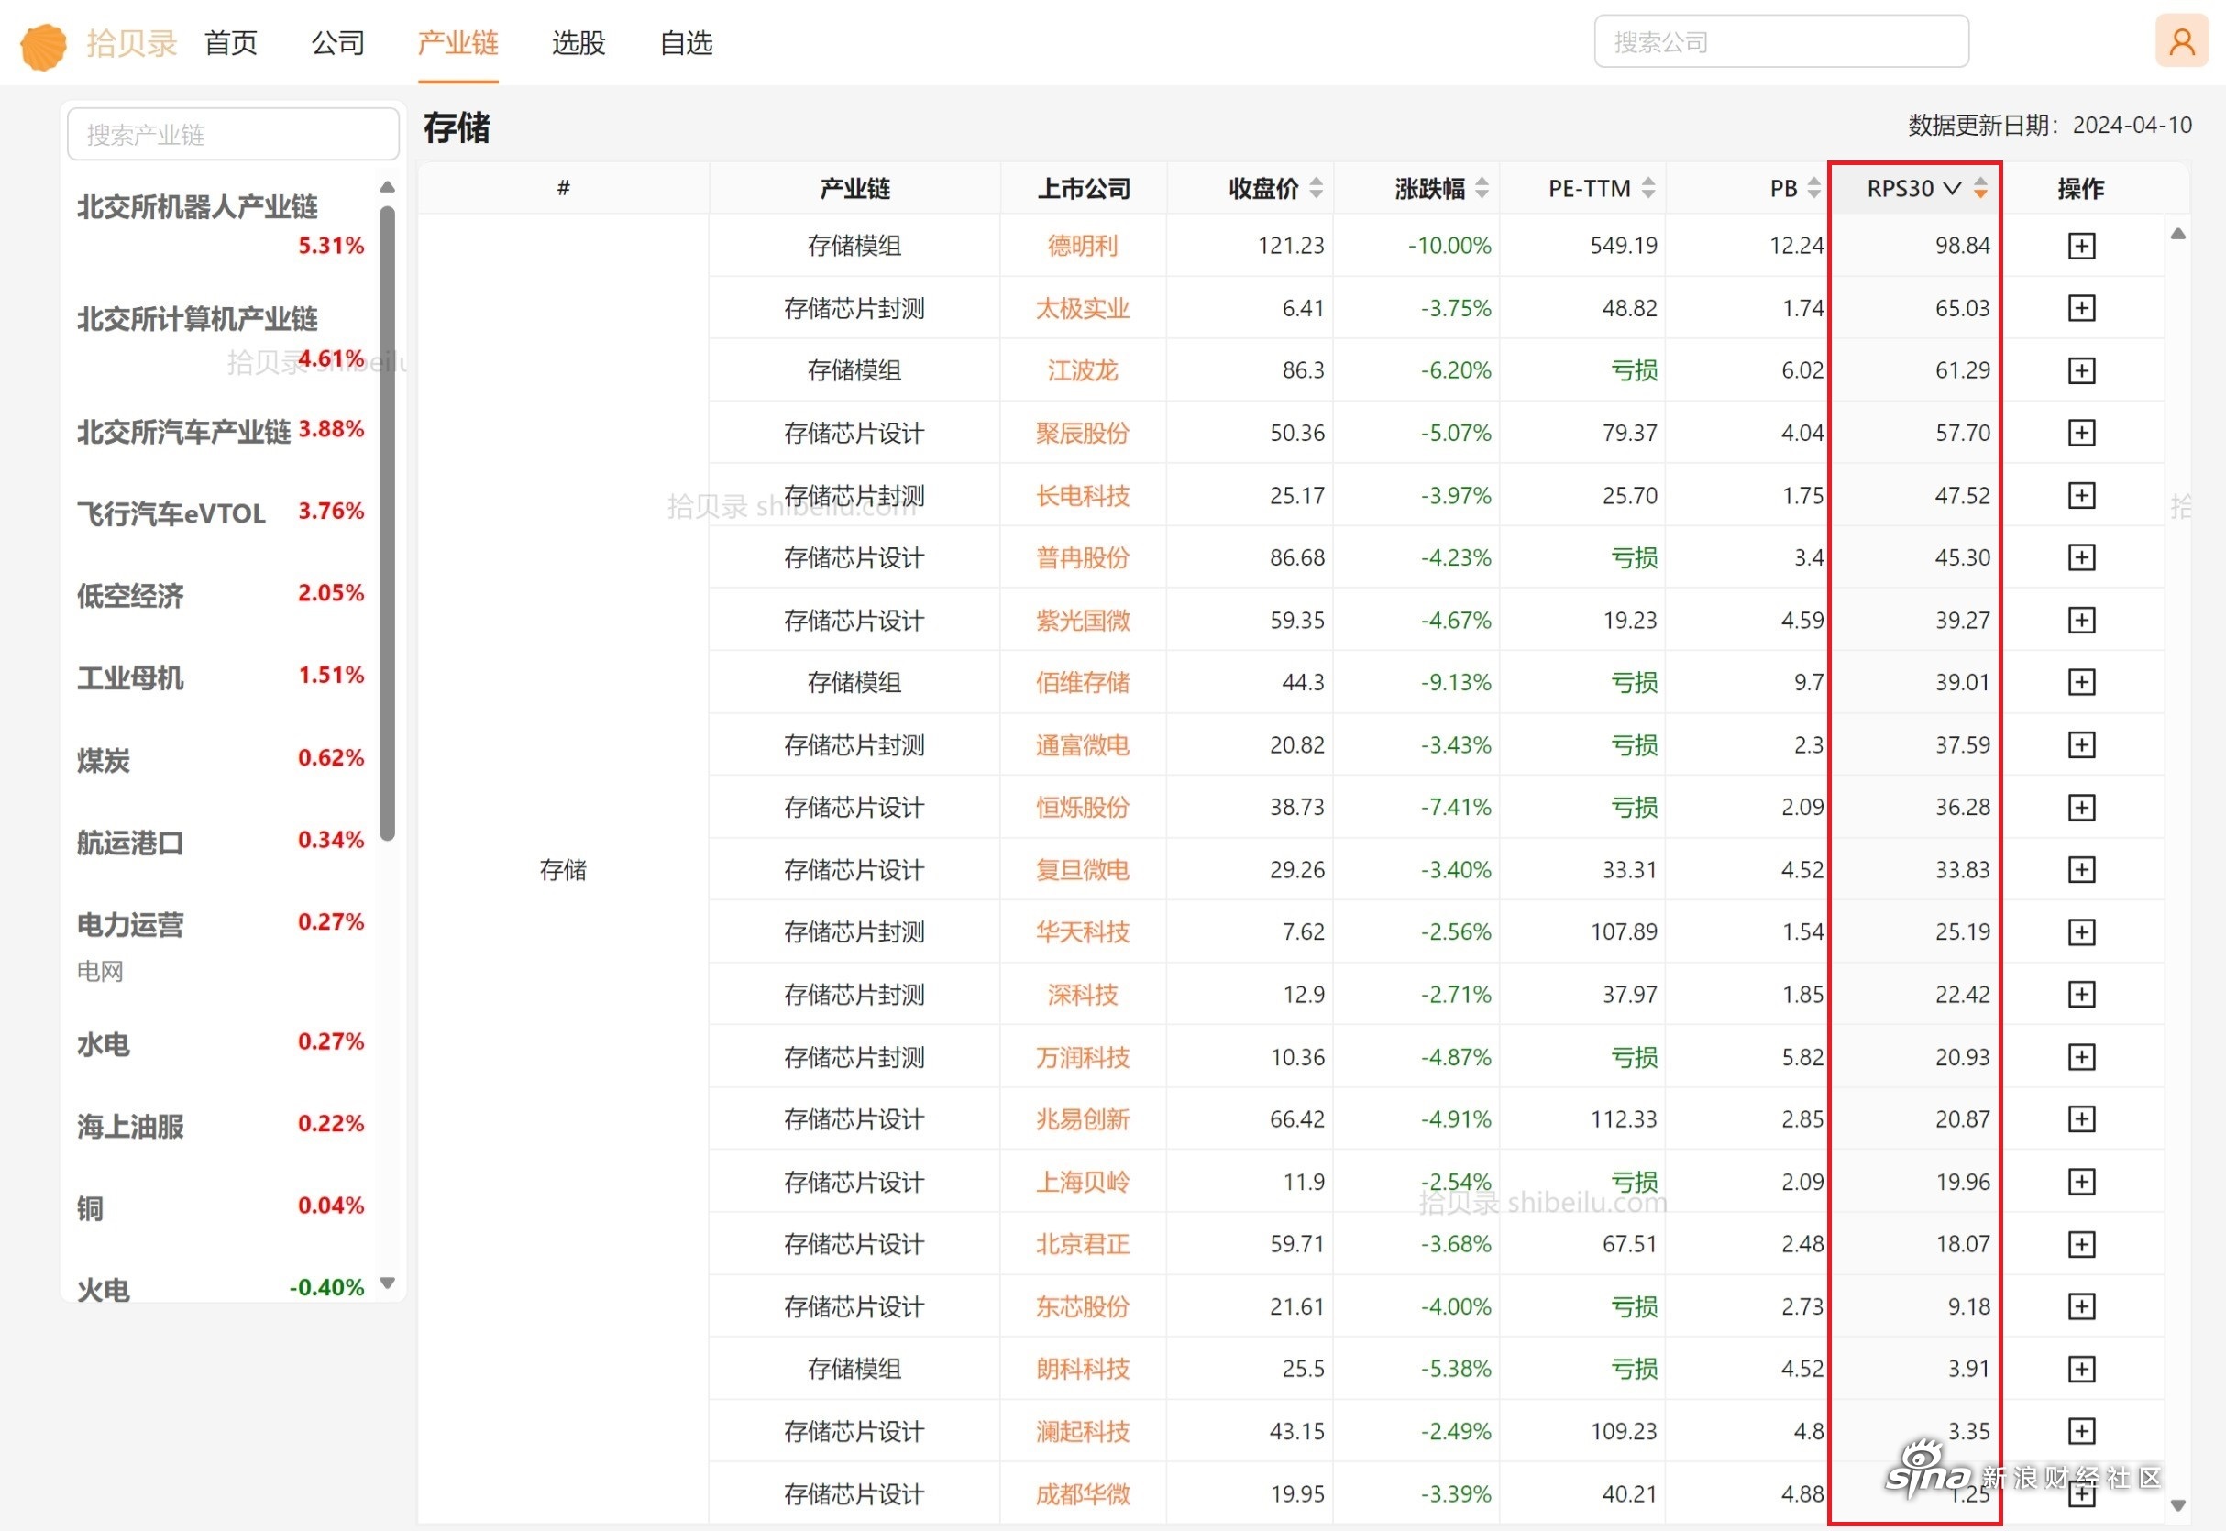The width and height of the screenshot is (2226, 1531).
Task: Click the plus icon in 东芯股份 row
Action: click(2080, 1305)
